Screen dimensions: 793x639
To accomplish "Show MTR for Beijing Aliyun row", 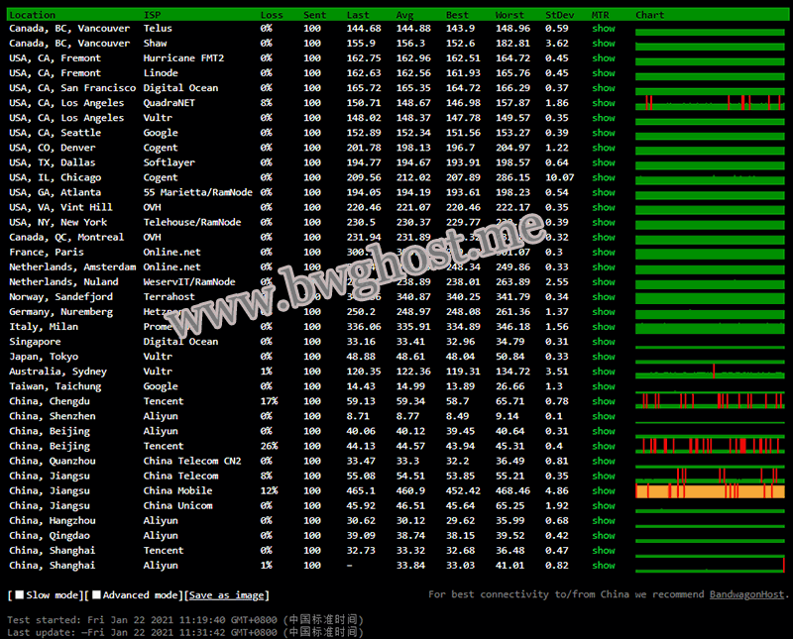I will coord(604,431).
